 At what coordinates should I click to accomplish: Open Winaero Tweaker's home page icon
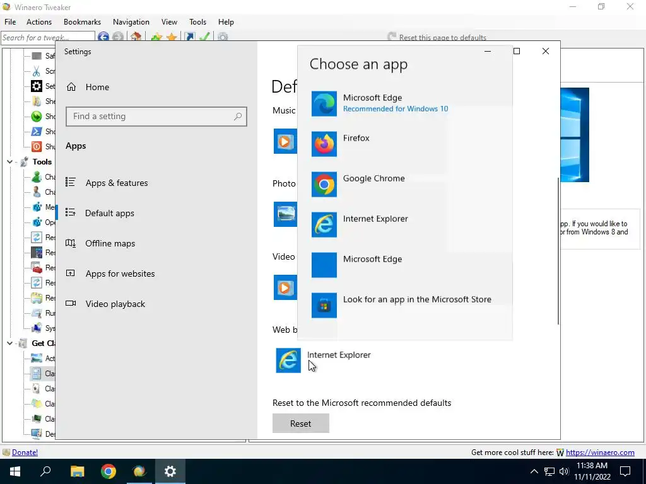click(136, 37)
